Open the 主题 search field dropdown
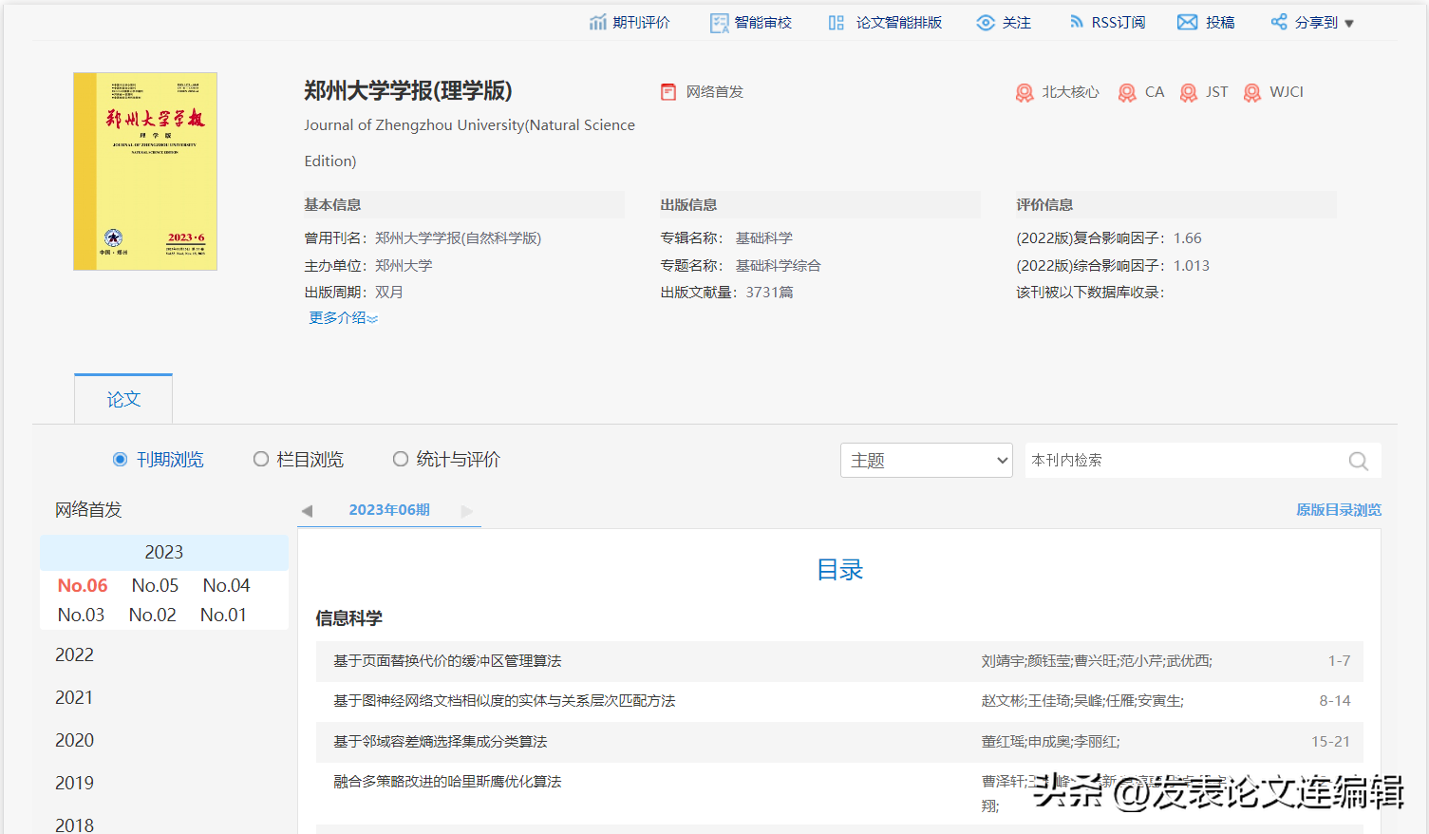The image size is (1429, 834). tap(926, 461)
